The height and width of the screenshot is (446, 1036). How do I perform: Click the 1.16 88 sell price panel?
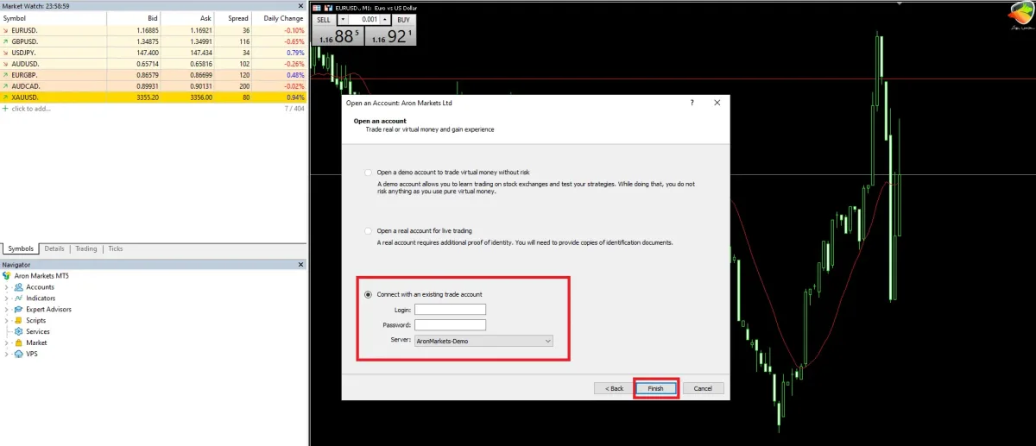click(338, 36)
